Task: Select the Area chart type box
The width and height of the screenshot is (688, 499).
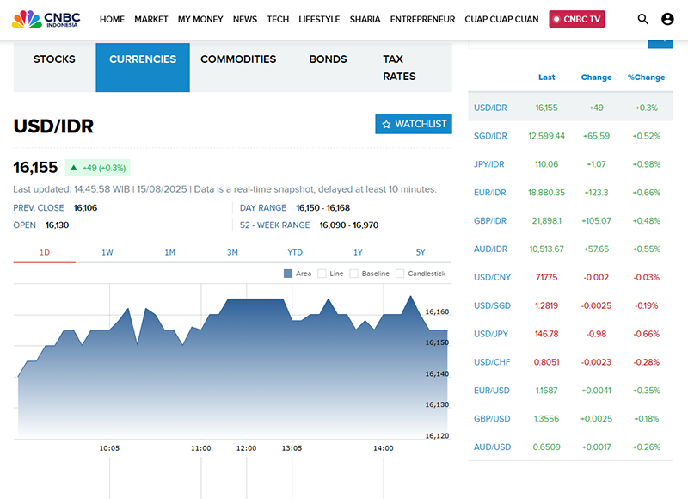Action: tap(289, 274)
